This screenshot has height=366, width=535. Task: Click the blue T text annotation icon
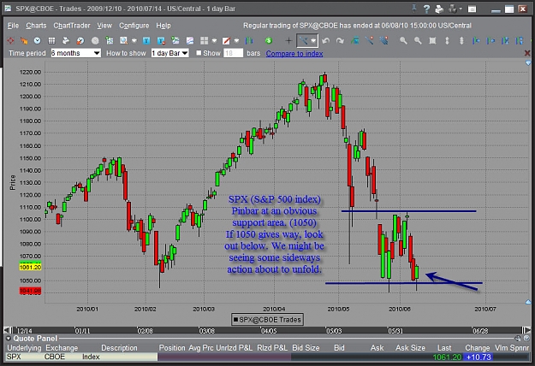coord(146,41)
